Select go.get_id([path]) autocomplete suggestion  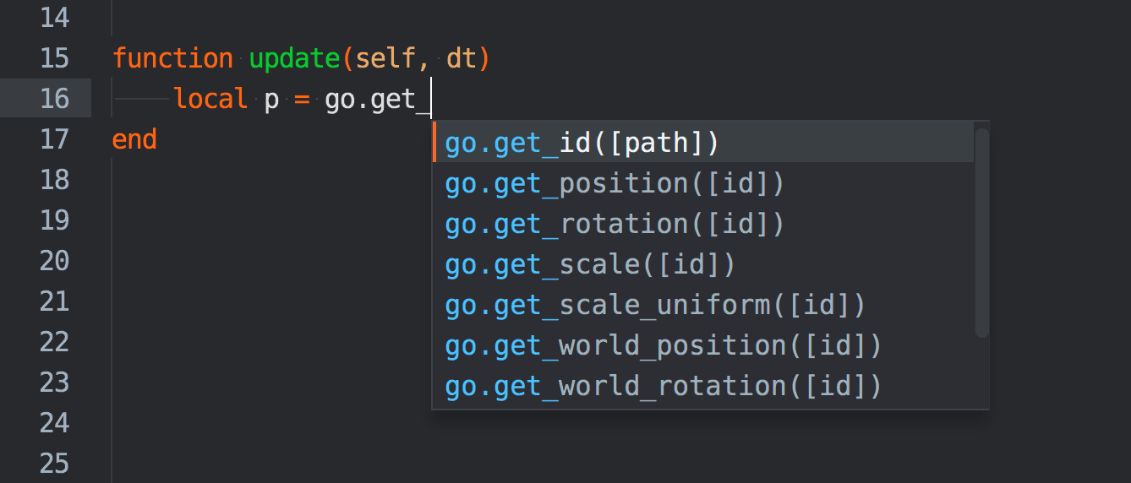582,143
